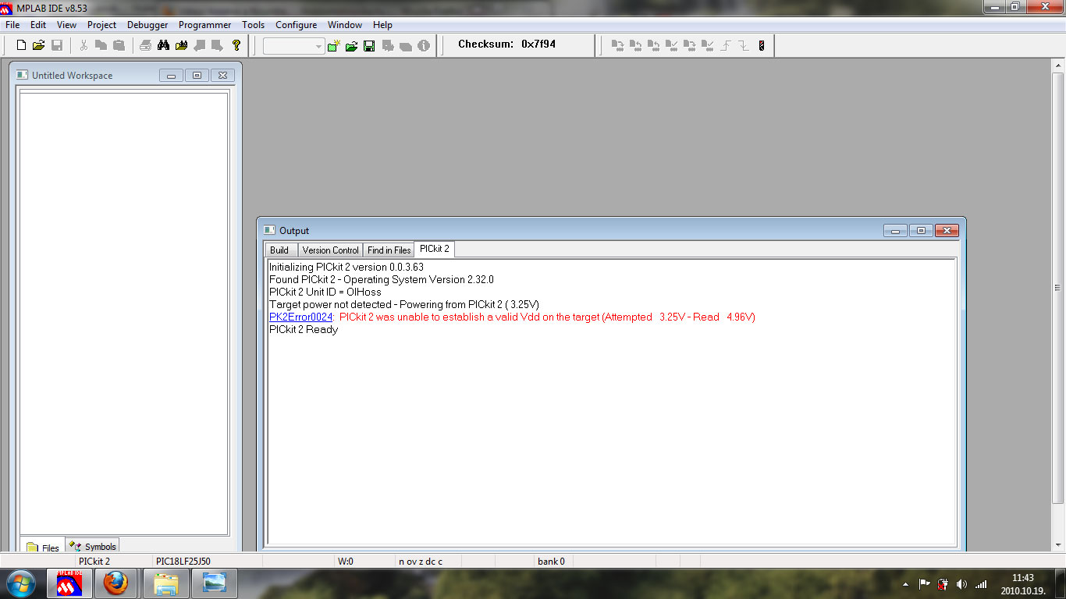Click the green Save Workspace disk icon
Image resolution: width=1066 pixels, height=599 pixels.
369,46
